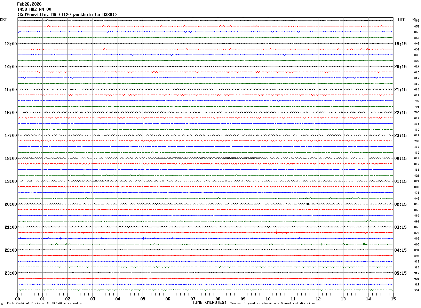Select the 19:00 CST time label
This screenshot has height=308, width=421.
[10, 181]
